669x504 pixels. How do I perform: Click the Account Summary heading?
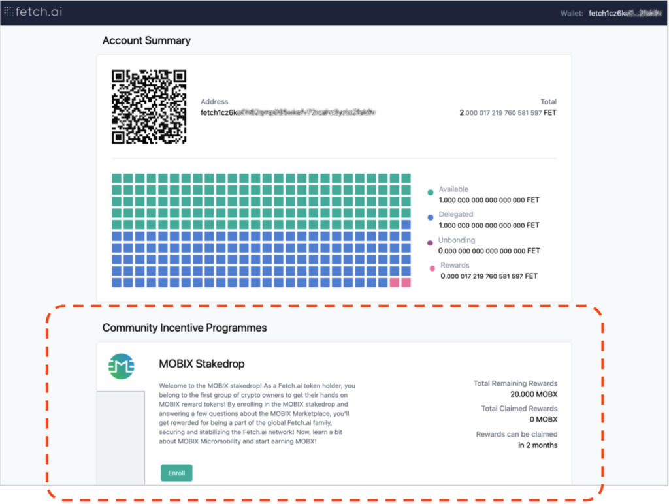pos(146,40)
